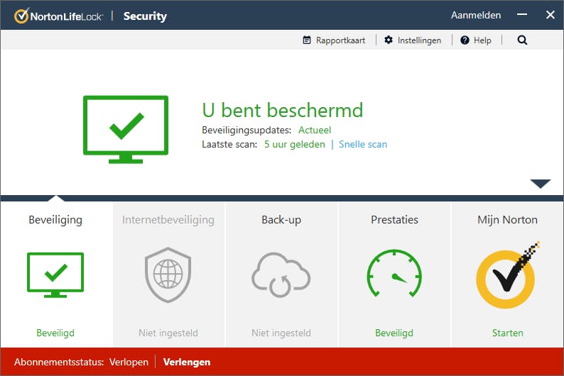This screenshot has width=564, height=376.
Task: Click the NortonLifeLock logo in title bar
Action: point(58,16)
